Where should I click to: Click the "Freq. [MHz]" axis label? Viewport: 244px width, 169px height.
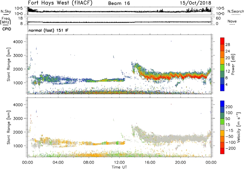(5, 21)
